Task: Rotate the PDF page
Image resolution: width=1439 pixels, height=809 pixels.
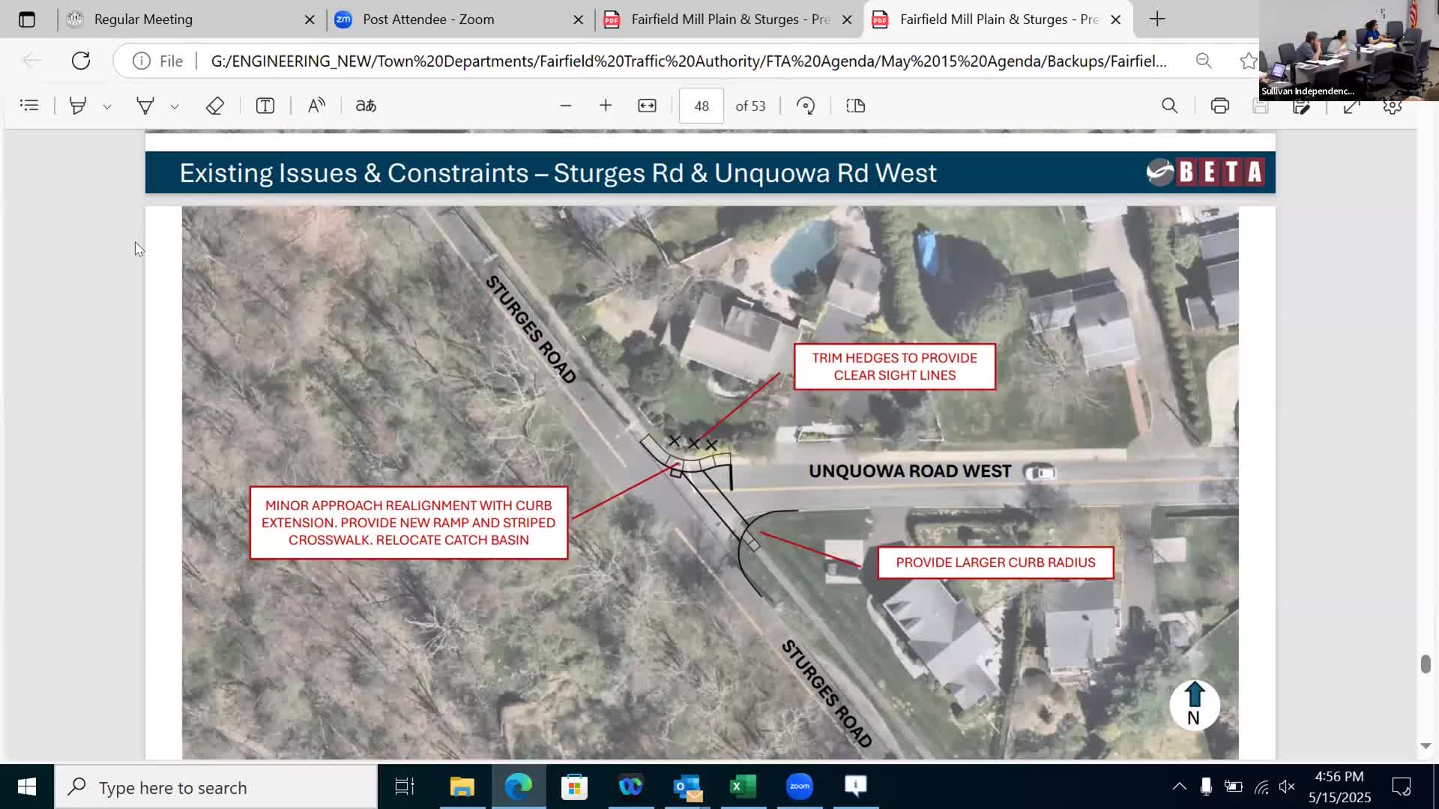Action: 806,105
